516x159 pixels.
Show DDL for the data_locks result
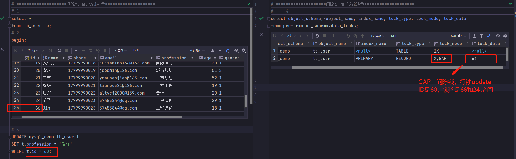point(394,36)
